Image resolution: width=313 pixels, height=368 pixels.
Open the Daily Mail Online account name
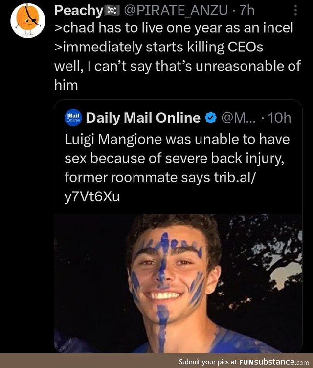(x=143, y=118)
